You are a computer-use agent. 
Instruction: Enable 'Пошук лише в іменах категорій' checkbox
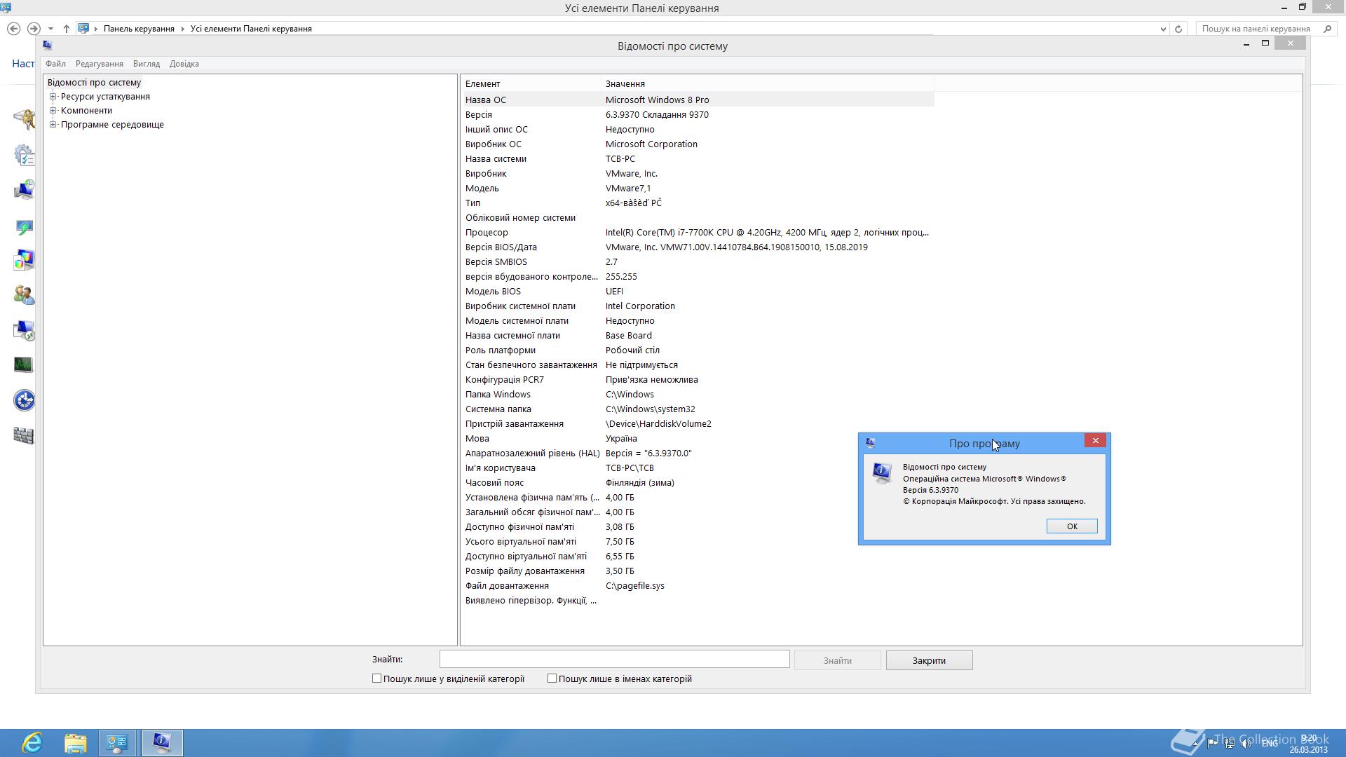click(552, 678)
